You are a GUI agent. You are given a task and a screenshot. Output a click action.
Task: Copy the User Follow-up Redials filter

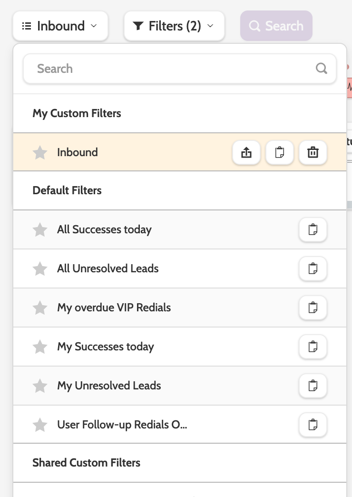click(x=313, y=424)
